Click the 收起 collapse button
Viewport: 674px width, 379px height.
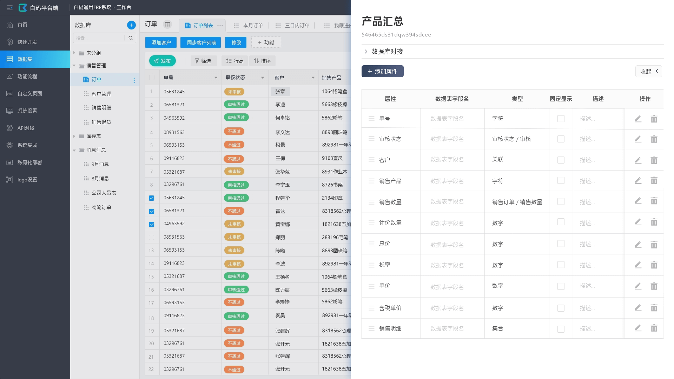649,71
